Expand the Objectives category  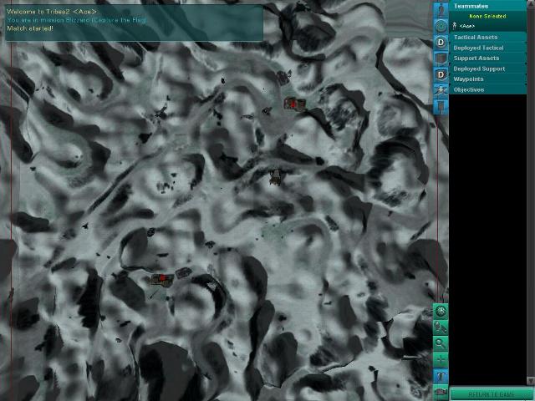(488, 89)
